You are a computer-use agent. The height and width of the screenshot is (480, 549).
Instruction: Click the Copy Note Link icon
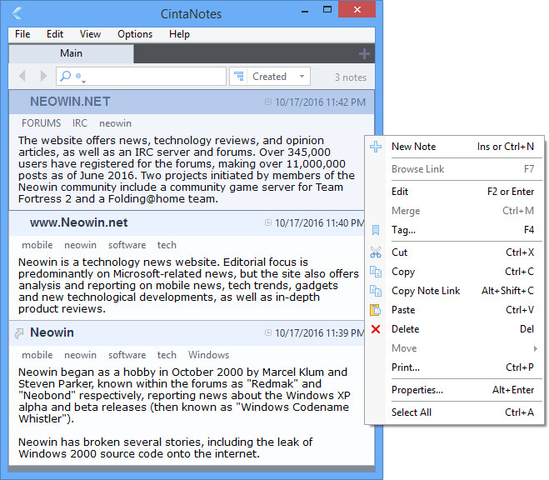376,291
